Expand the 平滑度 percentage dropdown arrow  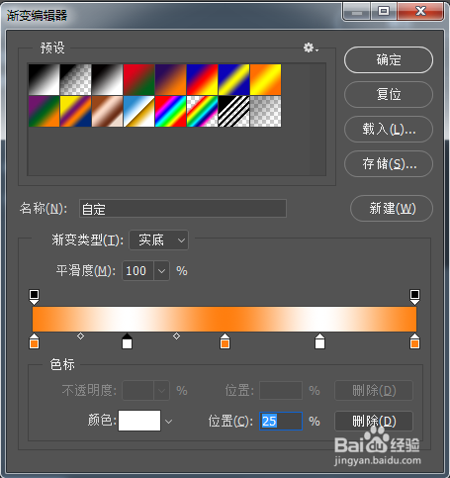[x=161, y=271]
